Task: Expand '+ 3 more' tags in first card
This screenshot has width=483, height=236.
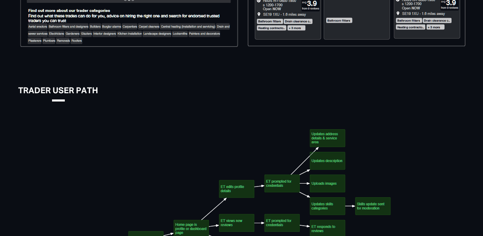Action: coord(296,28)
